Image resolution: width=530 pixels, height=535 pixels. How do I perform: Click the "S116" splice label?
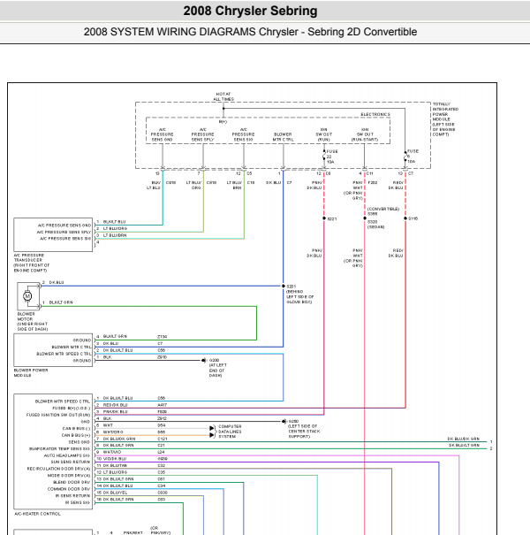coord(413,218)
